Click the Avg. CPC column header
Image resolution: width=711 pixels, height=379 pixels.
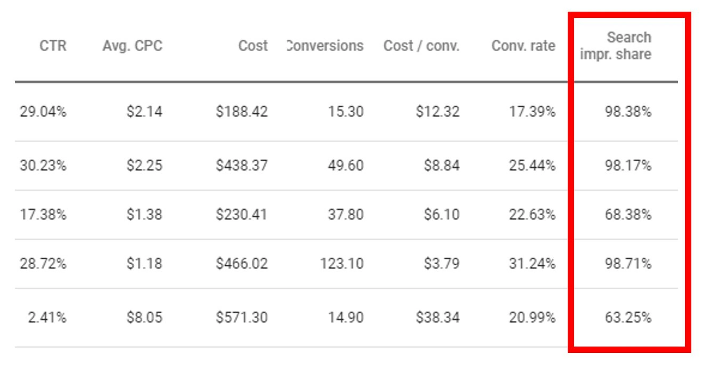(133, 46)
